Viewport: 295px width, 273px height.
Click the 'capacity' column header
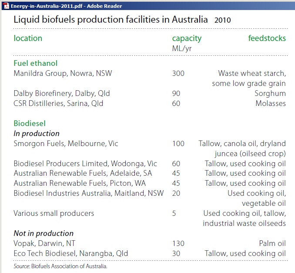tap(187, 39)
